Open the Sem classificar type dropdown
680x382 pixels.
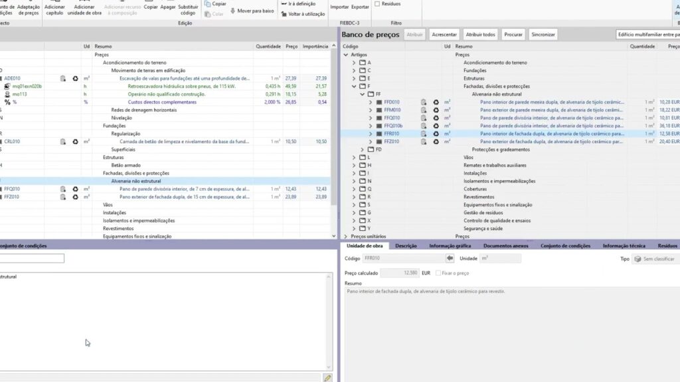[x=657, y=259]
